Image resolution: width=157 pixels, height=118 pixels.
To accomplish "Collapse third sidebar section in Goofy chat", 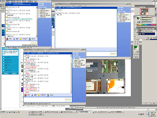I will click(85, 57).
